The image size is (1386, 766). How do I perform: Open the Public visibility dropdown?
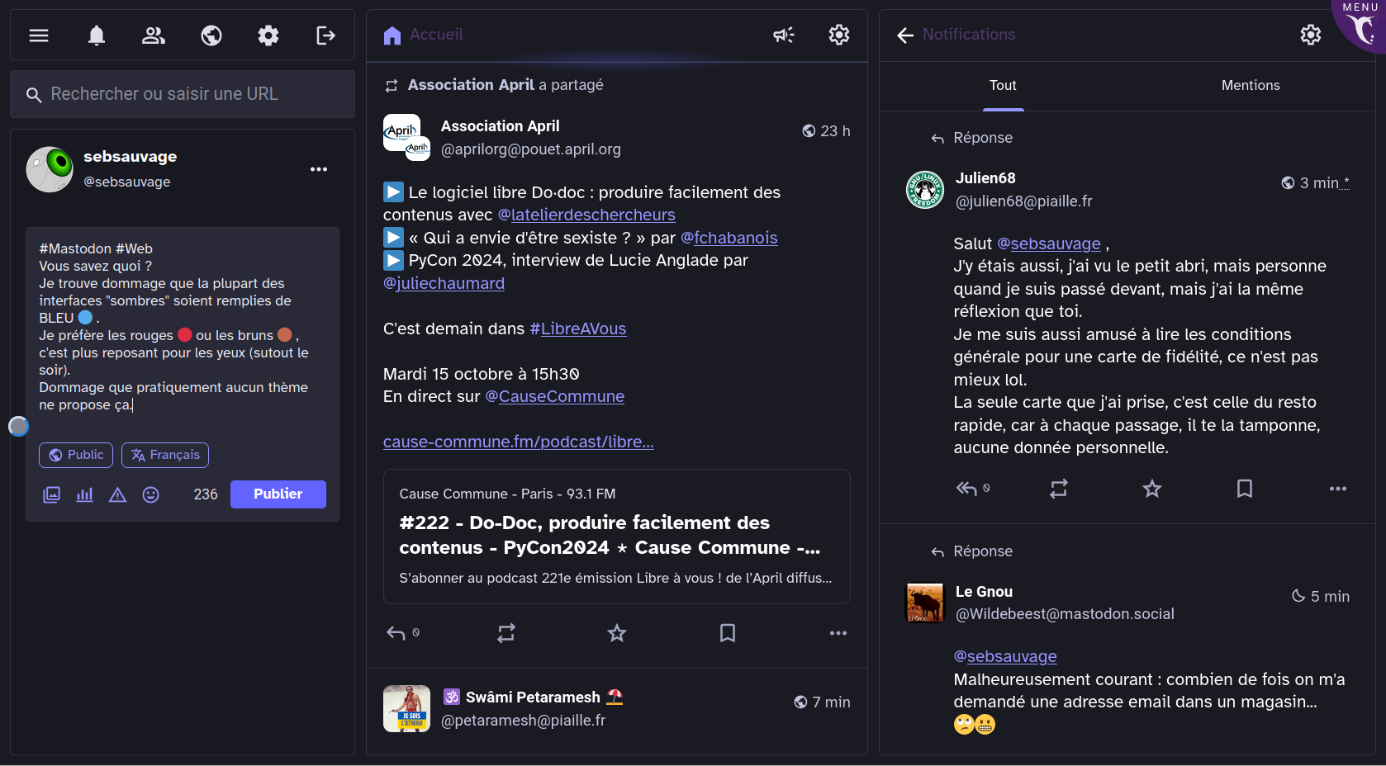click(76, 455)
